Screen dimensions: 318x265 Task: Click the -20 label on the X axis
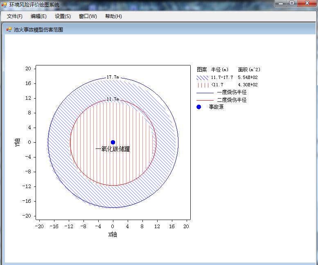coord(39,226)
